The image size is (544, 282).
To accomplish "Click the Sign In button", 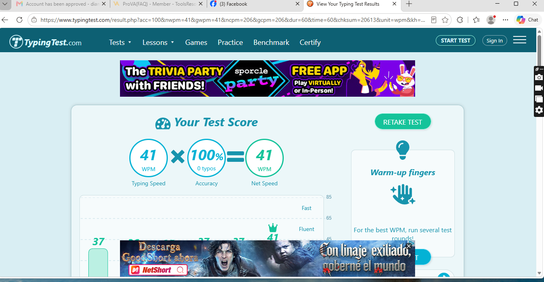I will point(495,40).
